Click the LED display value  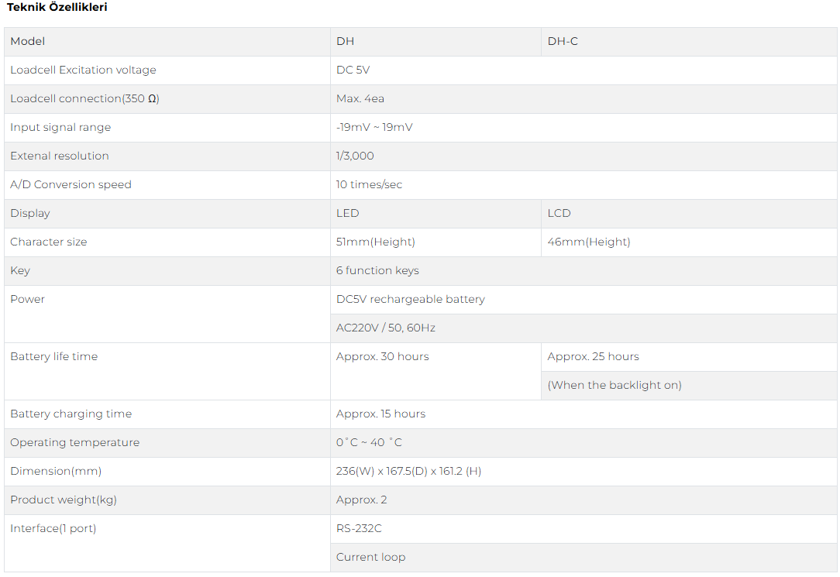click(x=348, y=214)
